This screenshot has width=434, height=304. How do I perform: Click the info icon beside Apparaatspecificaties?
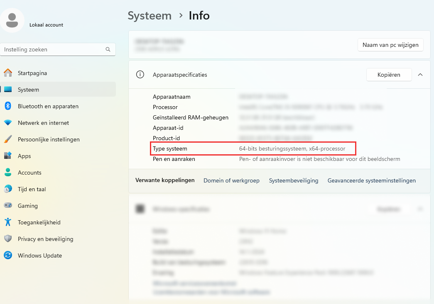[140, 74]
